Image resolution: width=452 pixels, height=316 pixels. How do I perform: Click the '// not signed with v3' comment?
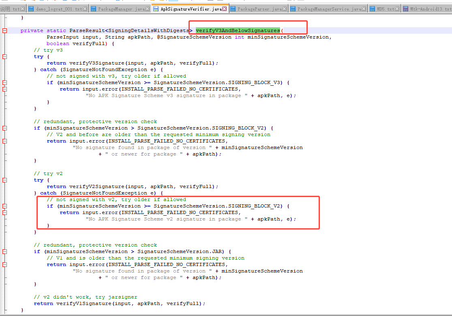pos(116,76)
